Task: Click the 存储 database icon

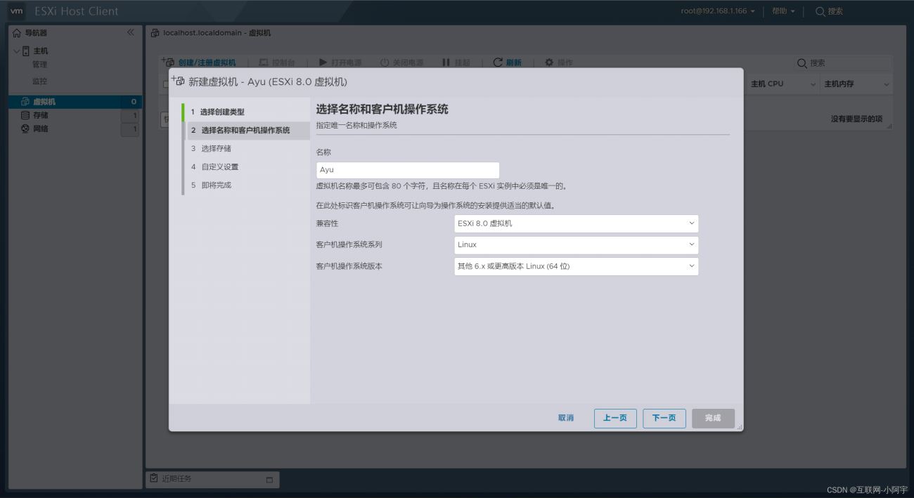Action: pyautogui.click(x=25, y=115)
